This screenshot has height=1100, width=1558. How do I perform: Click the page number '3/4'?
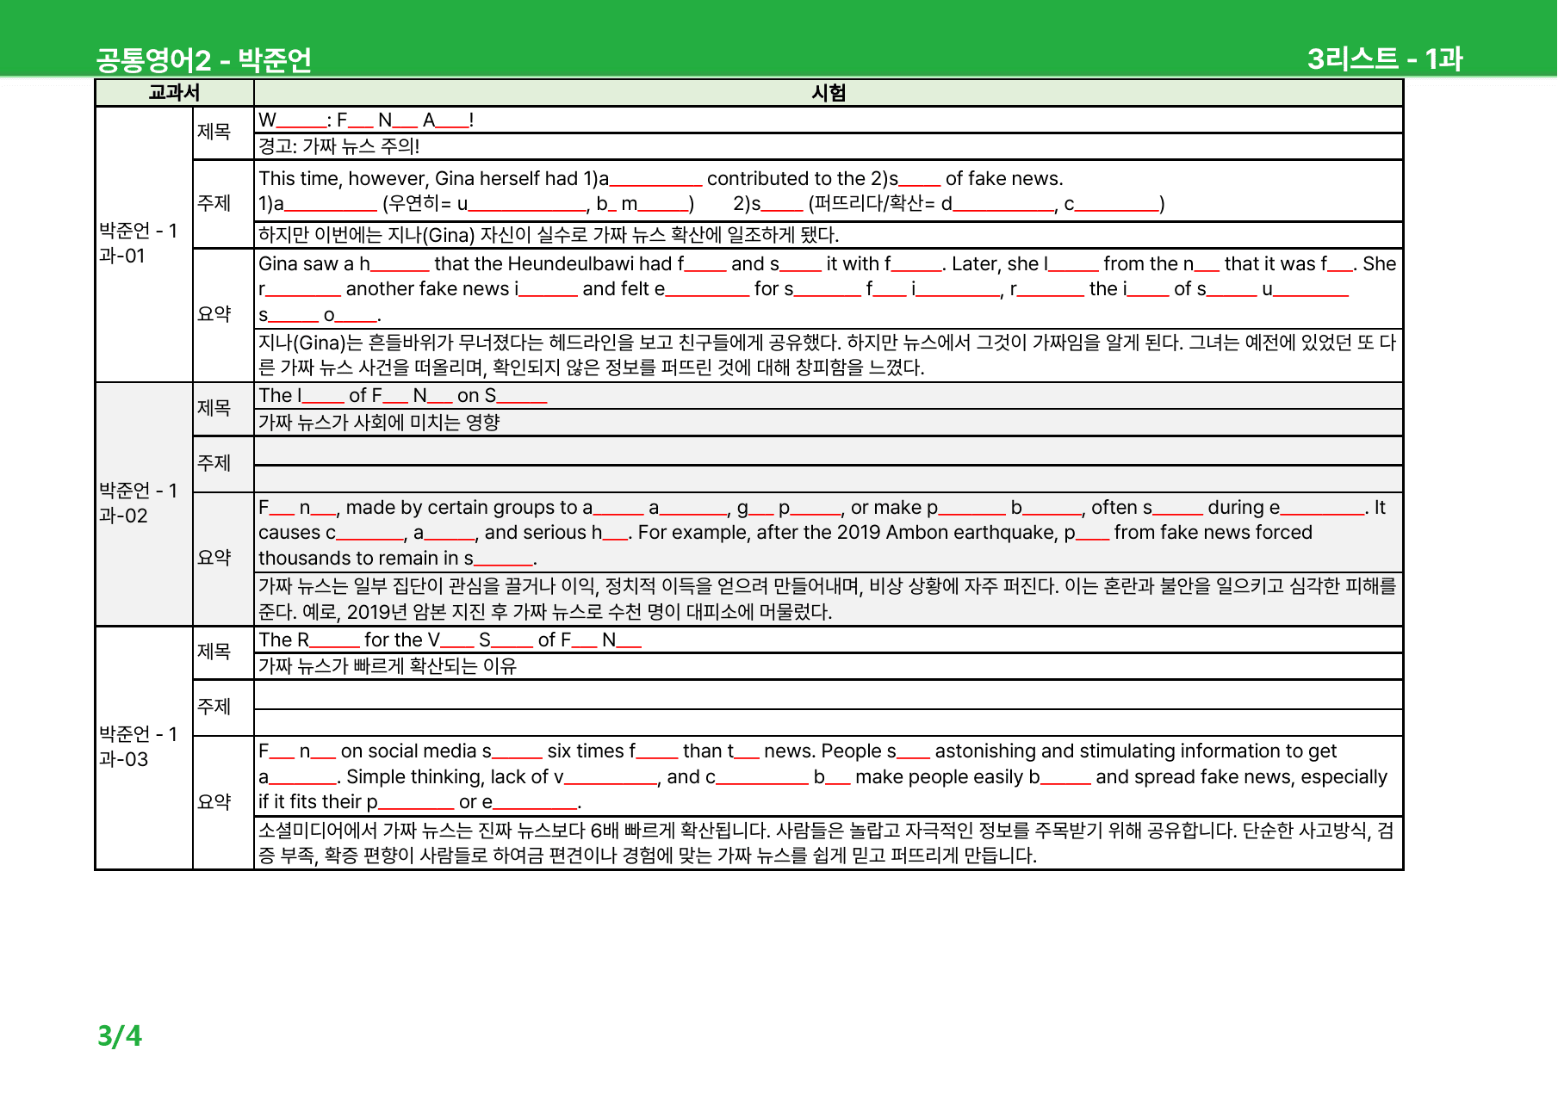point(120,1035)
